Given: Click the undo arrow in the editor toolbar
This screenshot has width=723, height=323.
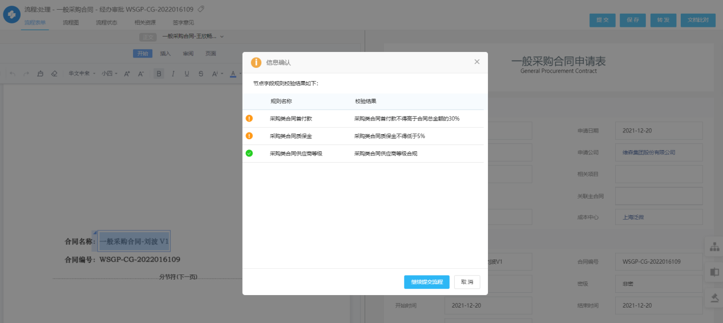Looking at the screenshot, I should [x=12, y=74].
